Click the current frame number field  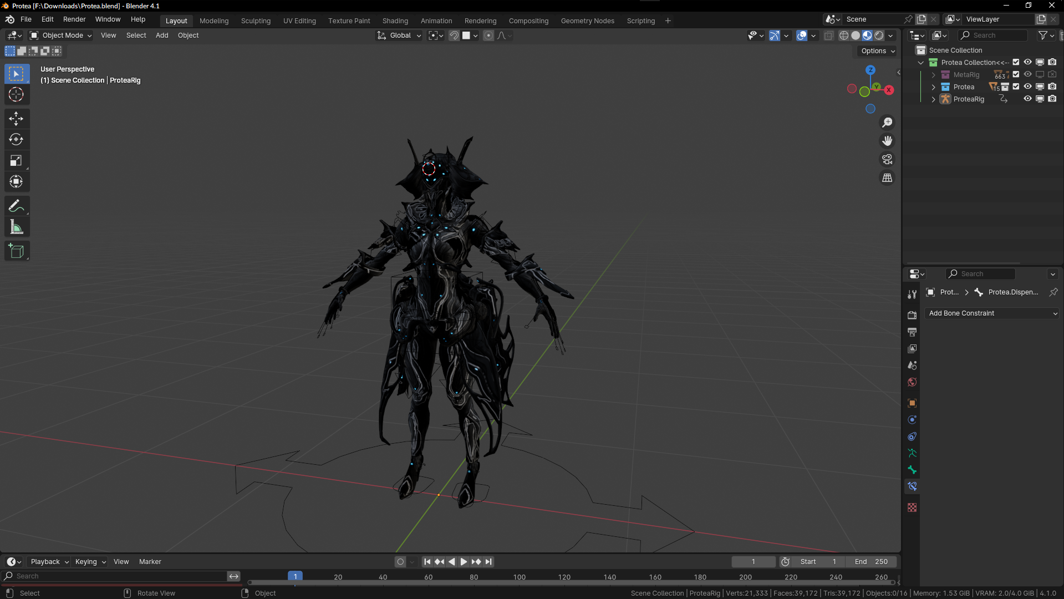(x=754, y=562)
